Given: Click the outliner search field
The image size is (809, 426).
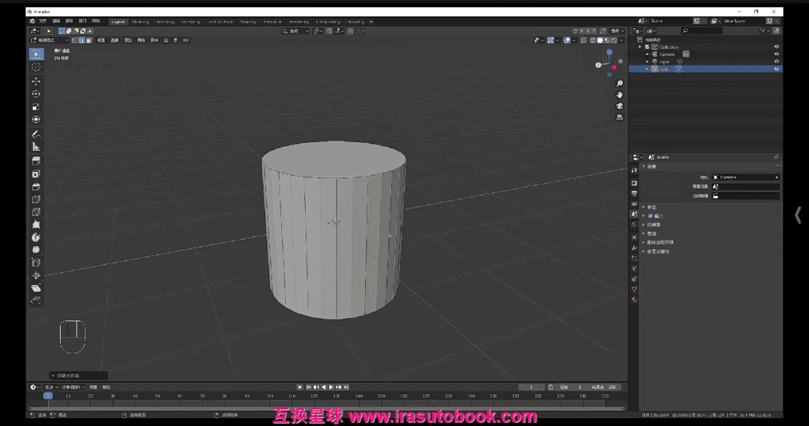Looking at the screenshot, I should pyautogui.click(x=702, y=31).
